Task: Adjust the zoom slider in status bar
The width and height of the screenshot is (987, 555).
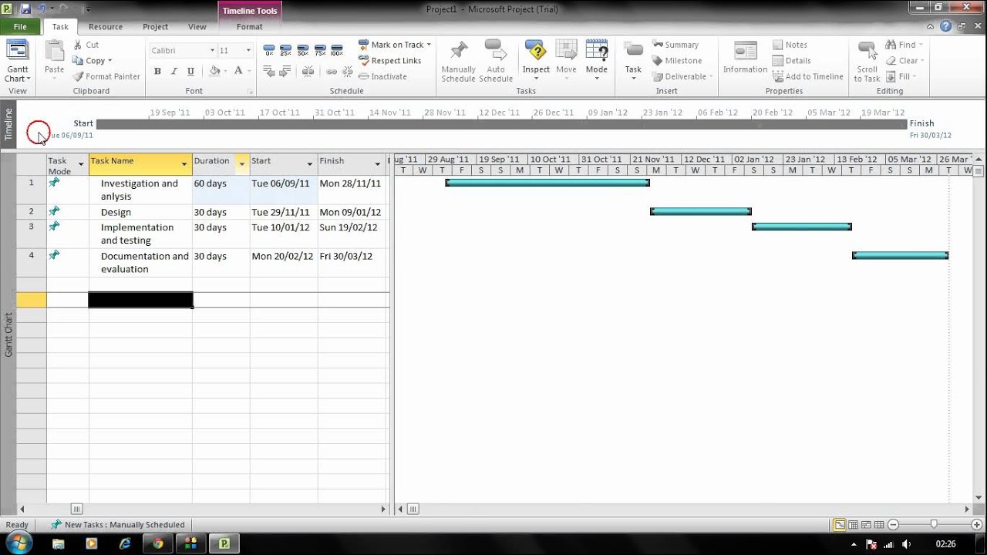Action: click(x=934, y=525)
